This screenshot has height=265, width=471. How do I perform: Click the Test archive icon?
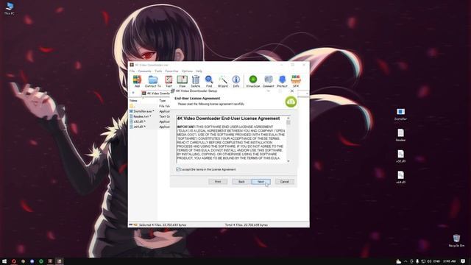coord(169,81)
